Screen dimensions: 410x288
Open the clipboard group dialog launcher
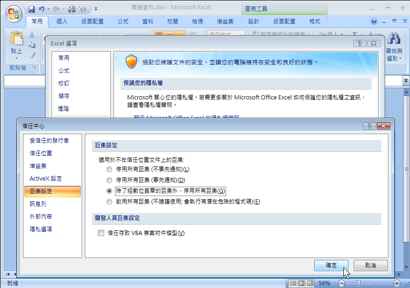(x=35, y=68)
